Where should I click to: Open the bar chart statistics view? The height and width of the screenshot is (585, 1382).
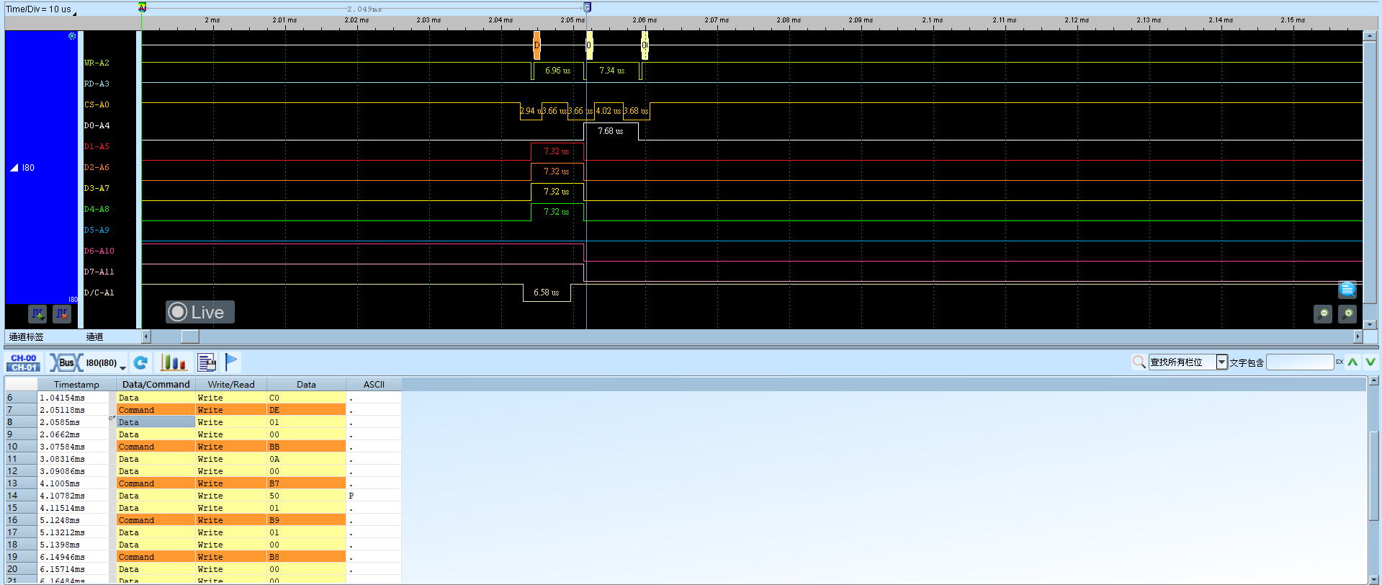pos(173,362)
